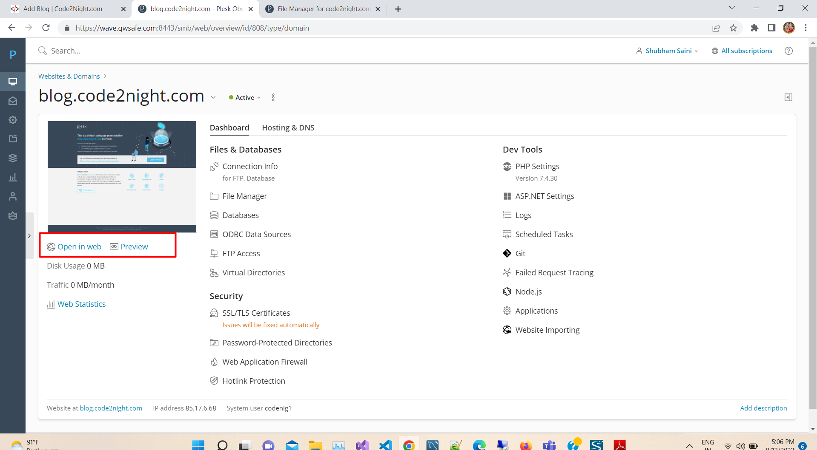
Task: Open Scheduled Tasks
Action: (x=544, y=235)
